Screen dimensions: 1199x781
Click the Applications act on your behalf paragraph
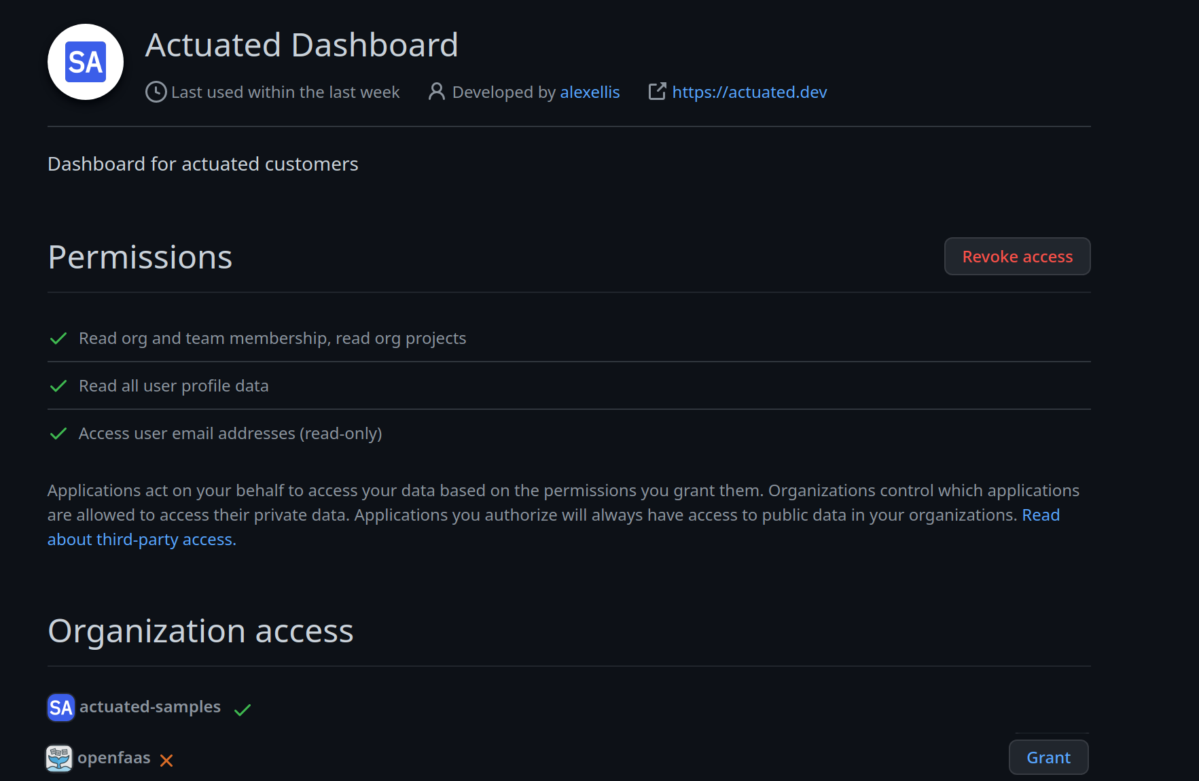click(563, 515)
